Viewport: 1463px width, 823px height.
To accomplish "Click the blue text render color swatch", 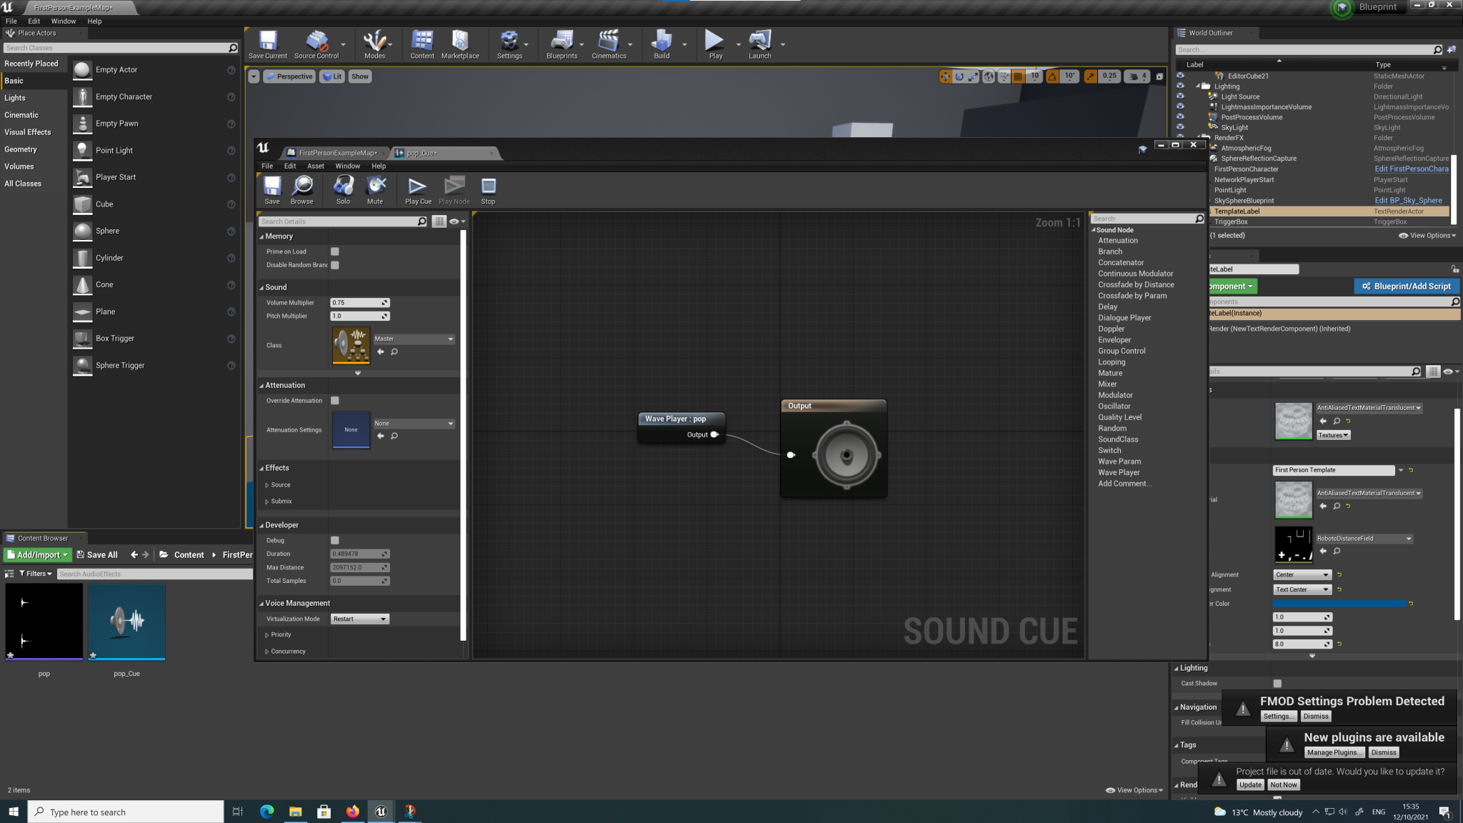I will 1339,604.
